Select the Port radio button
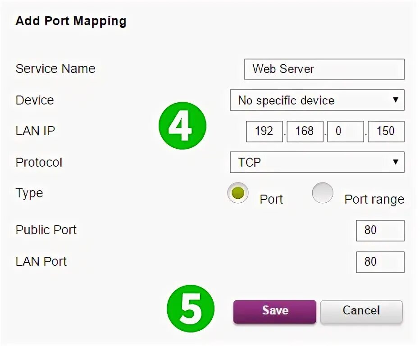 (238, 193)
